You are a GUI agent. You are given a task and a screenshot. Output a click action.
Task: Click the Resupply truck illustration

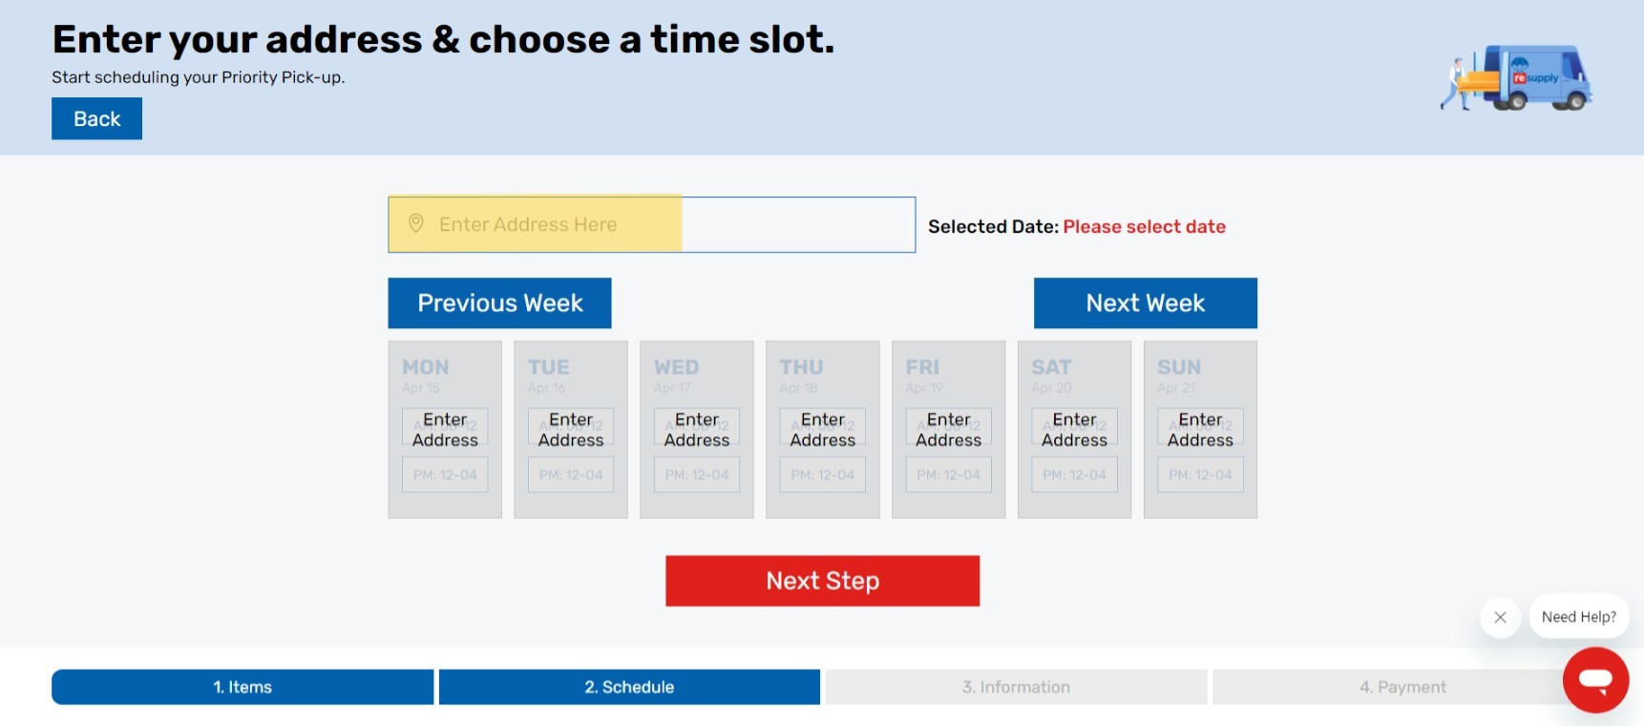click(x=1516, y=77)
